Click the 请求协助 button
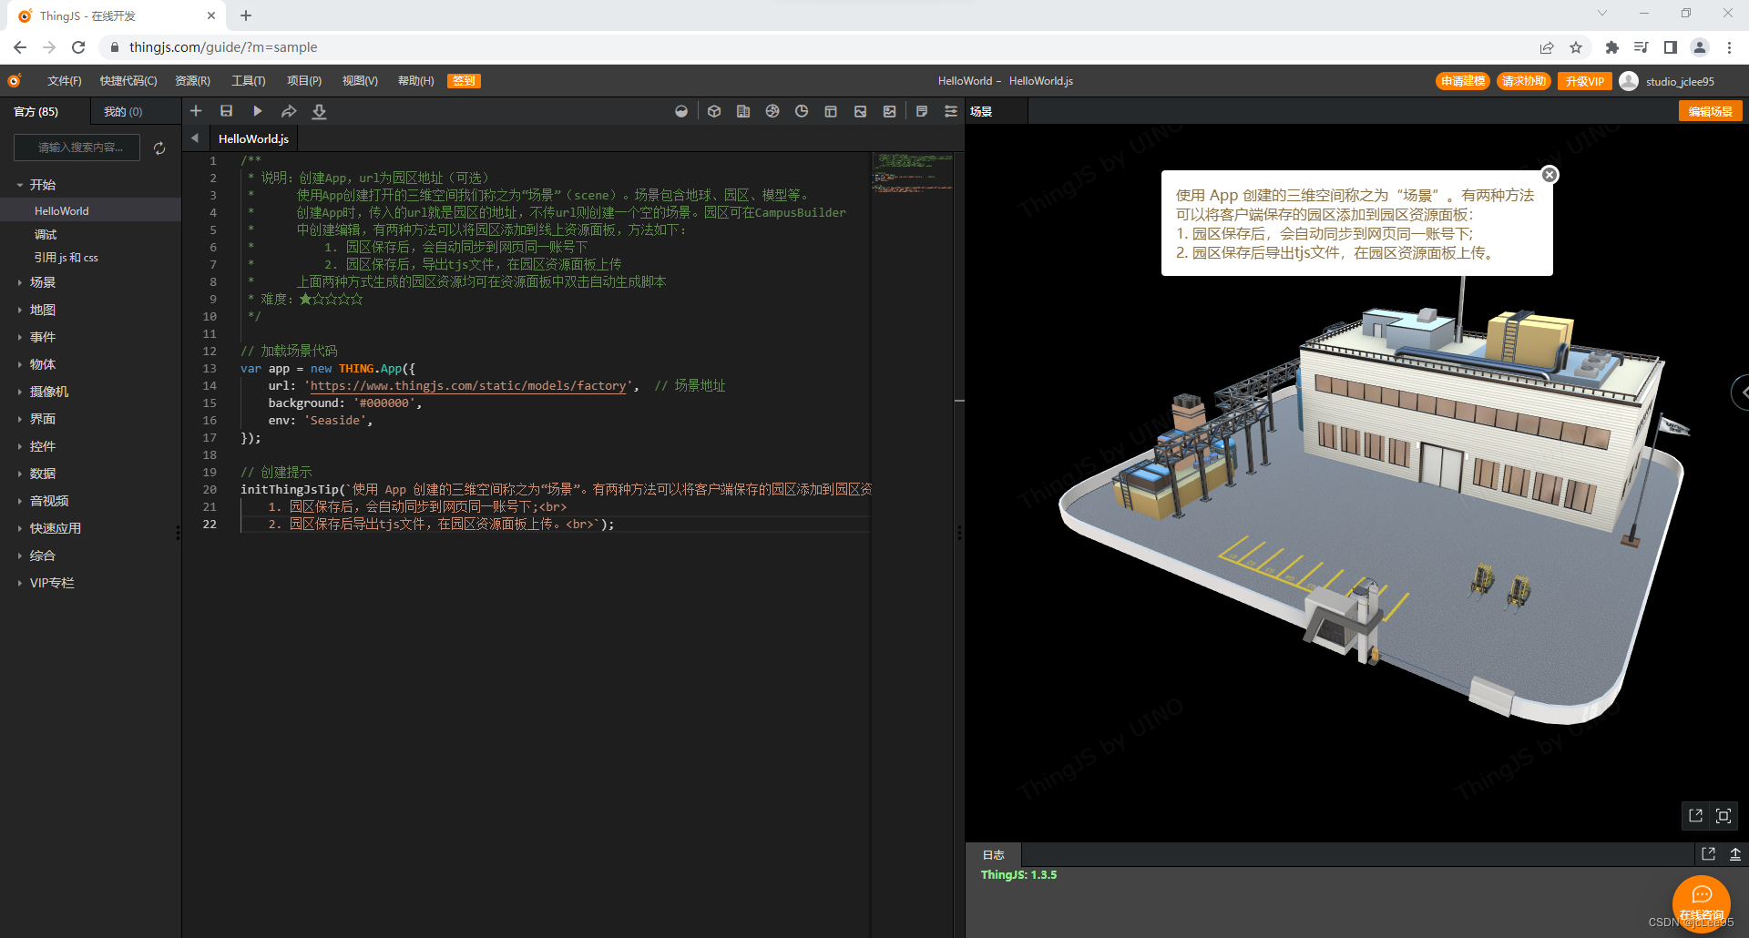This screenshot has height=938, width=1749. coord(1524,81)
